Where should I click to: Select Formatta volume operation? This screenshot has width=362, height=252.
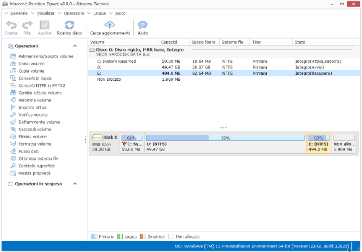[31, 144]
